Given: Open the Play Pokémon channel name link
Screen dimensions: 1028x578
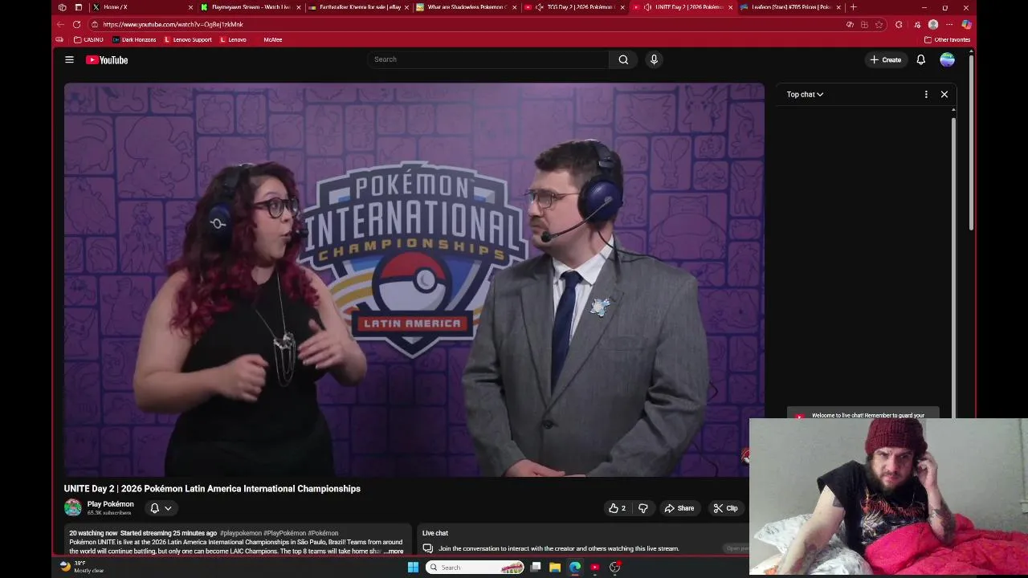Looking at the screenshot, I should tap(111, 504).
